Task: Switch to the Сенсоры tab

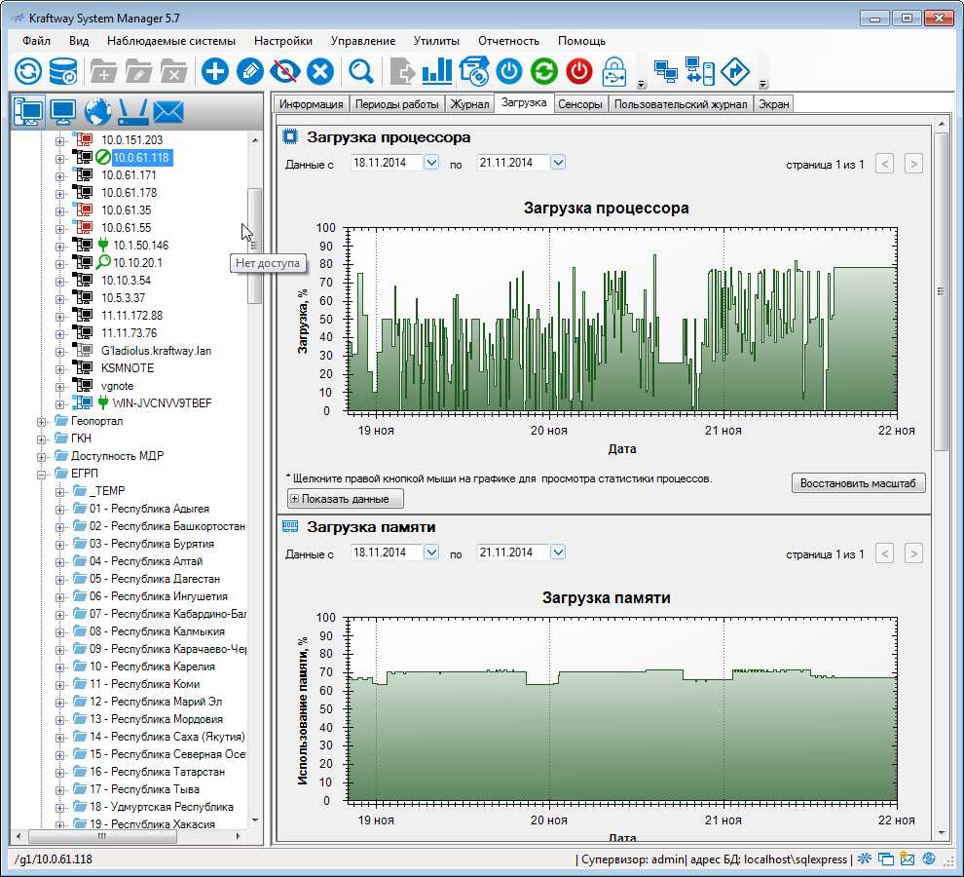Action: [580, 104]
